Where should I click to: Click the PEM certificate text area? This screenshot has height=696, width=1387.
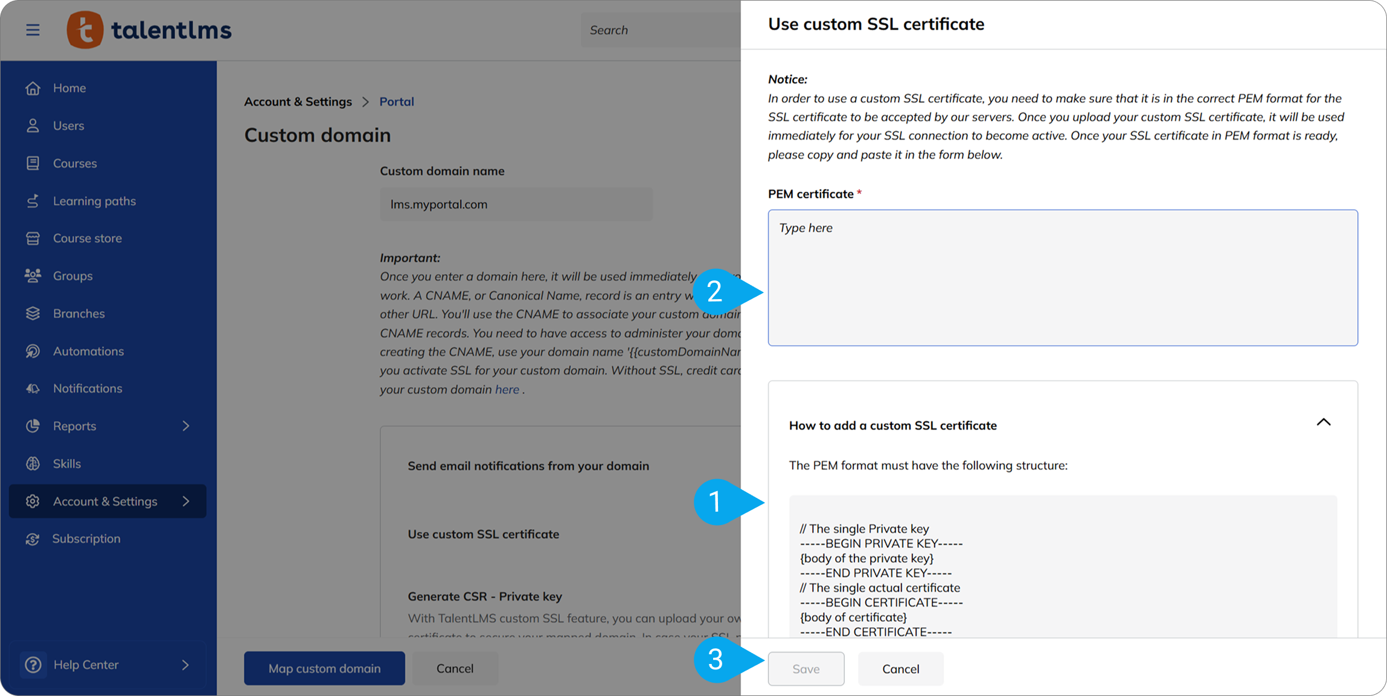pos(1062,278)
